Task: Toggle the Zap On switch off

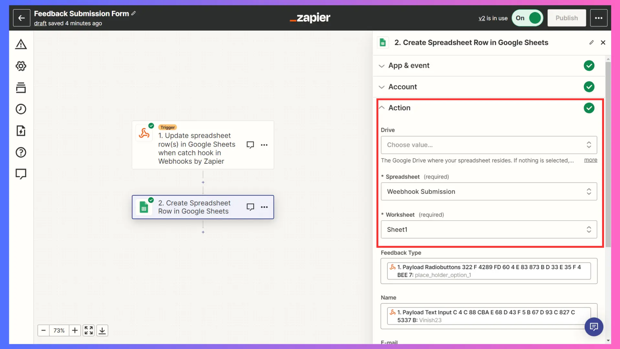Action: click(528, 18)
